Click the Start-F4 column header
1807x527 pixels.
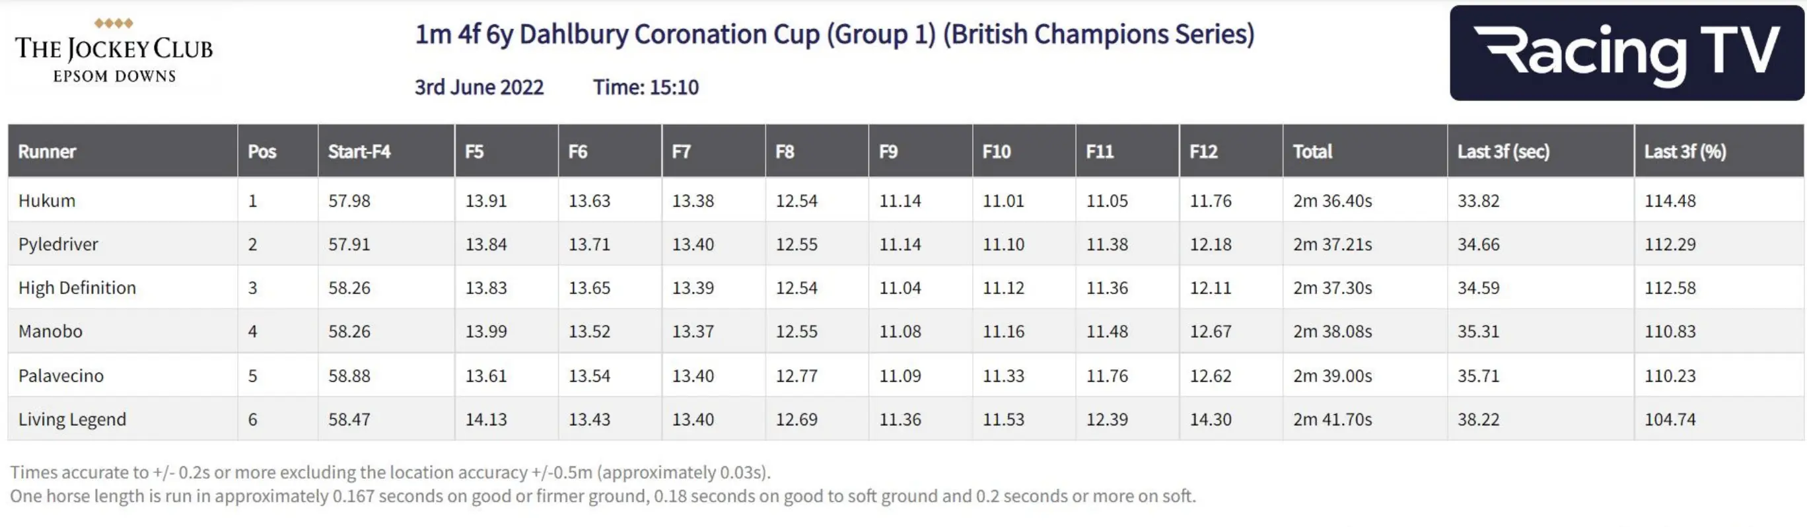coord(359,152)
